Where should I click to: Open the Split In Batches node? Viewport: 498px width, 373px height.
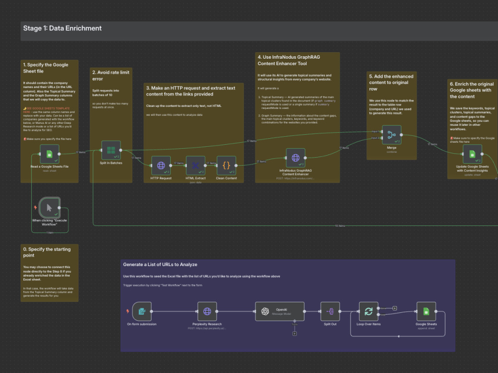point(111,150)
